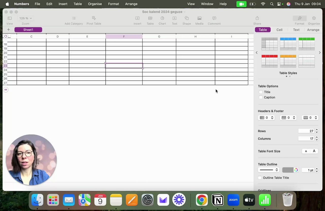Click the table select handle circle
This screenshot has height=211, width=325.
click(6, 37)
